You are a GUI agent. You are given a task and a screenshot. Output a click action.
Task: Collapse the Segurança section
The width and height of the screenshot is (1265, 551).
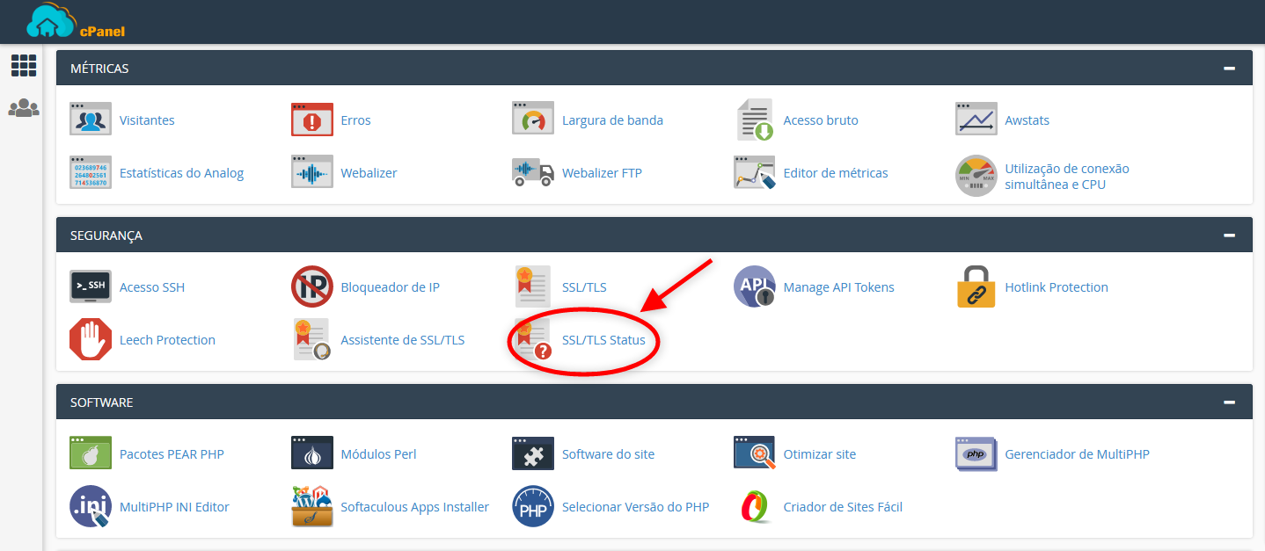[1229, 236]
